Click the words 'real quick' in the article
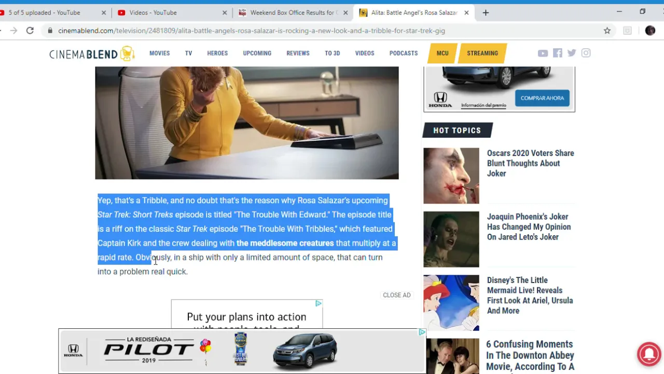This screenshot has width=664, height=374. [x=169, y=272]
